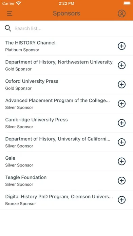Add The HISTORY Channel with plus icon
The width and height of the screenshot is (133, 236).
(x=121, y=46)
